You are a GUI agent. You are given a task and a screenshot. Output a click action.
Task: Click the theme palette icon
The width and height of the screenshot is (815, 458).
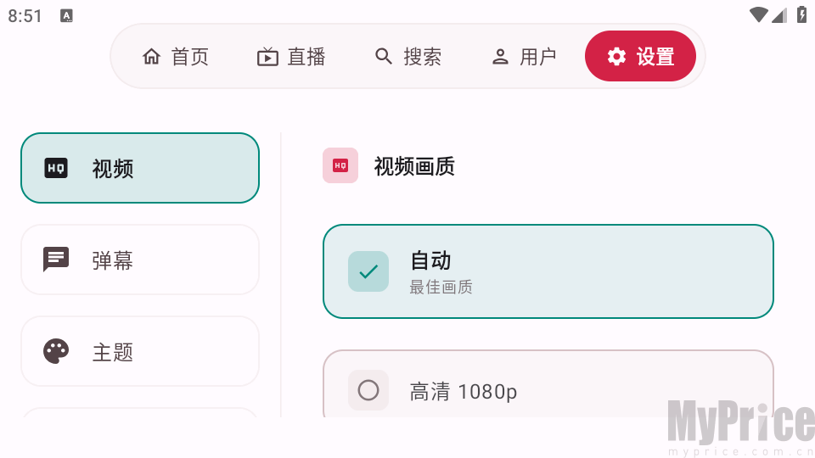[56, 351]
